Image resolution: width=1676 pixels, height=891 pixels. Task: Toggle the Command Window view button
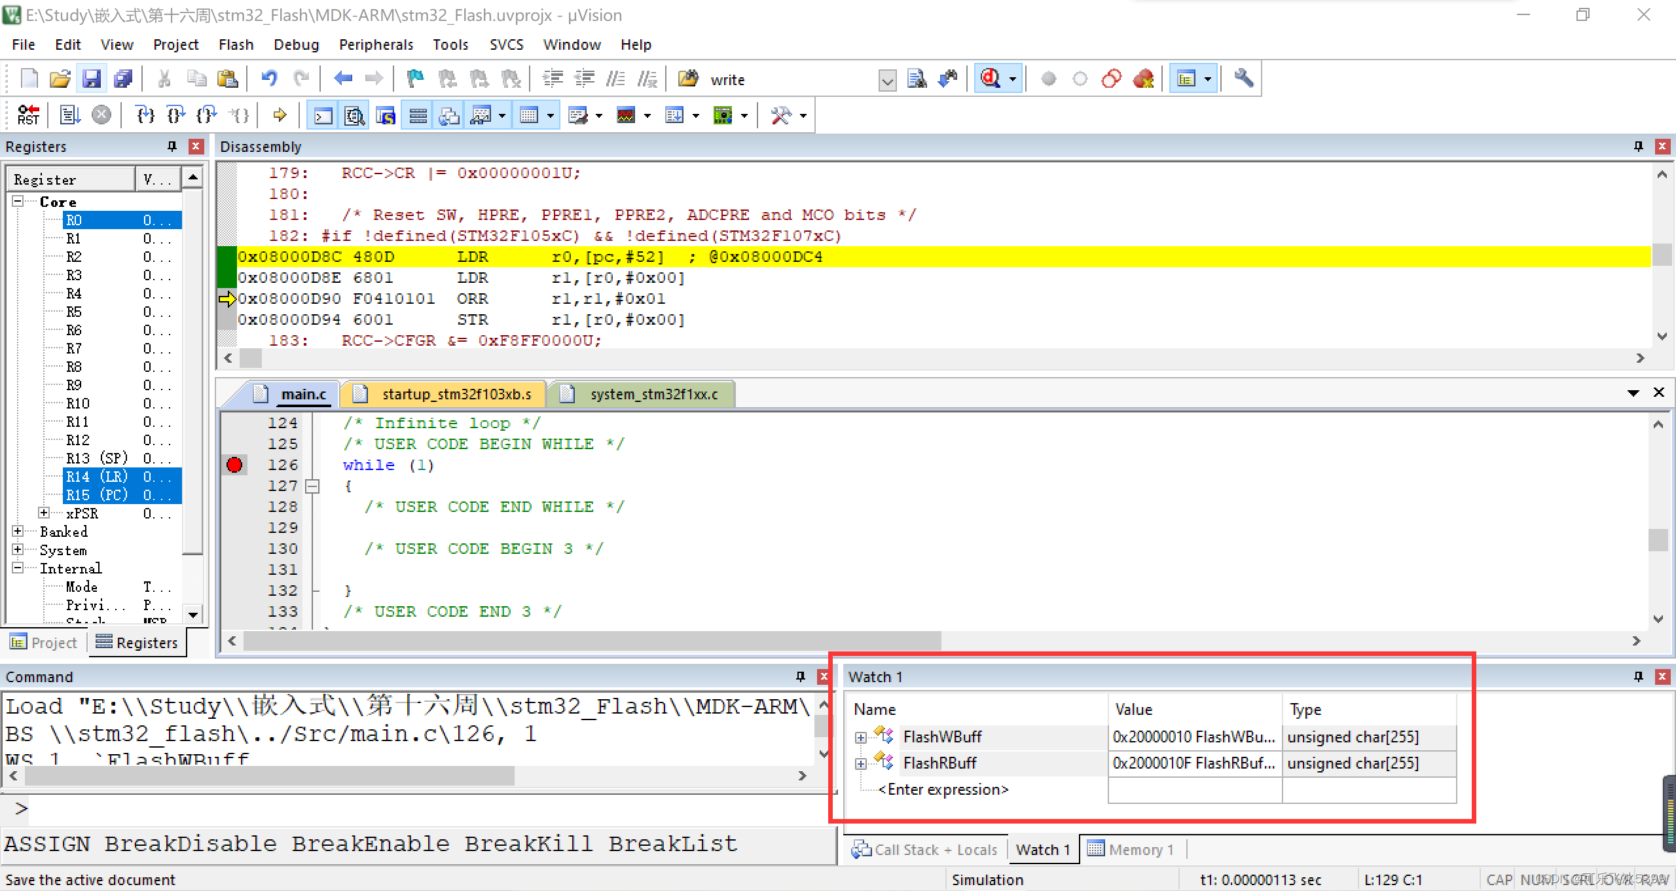tap(323, 116)
